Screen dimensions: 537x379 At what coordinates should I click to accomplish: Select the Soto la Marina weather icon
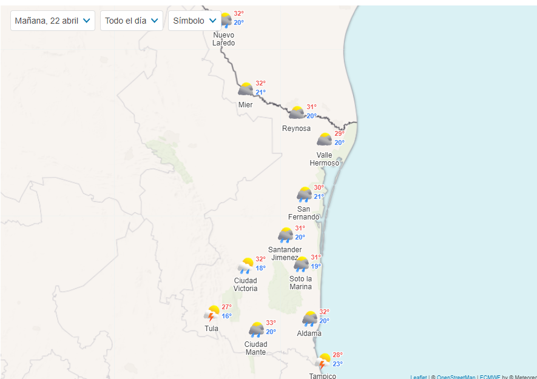point(302,264)
